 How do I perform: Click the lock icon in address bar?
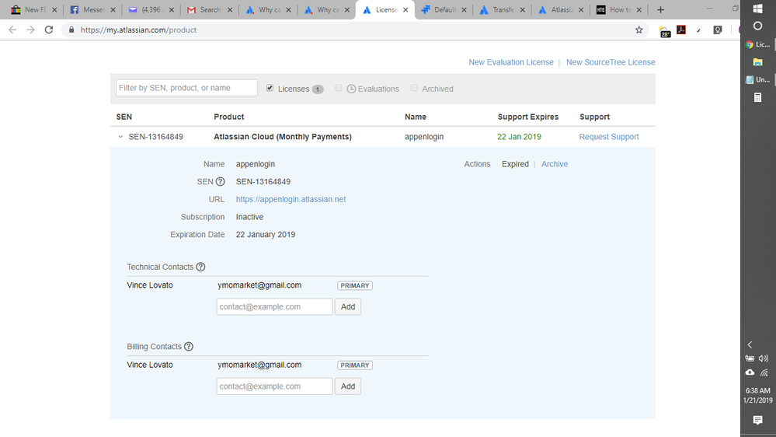(71, 30)
